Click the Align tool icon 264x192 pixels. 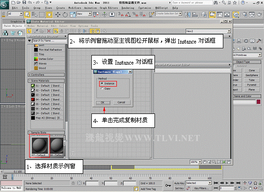[195, 15]
